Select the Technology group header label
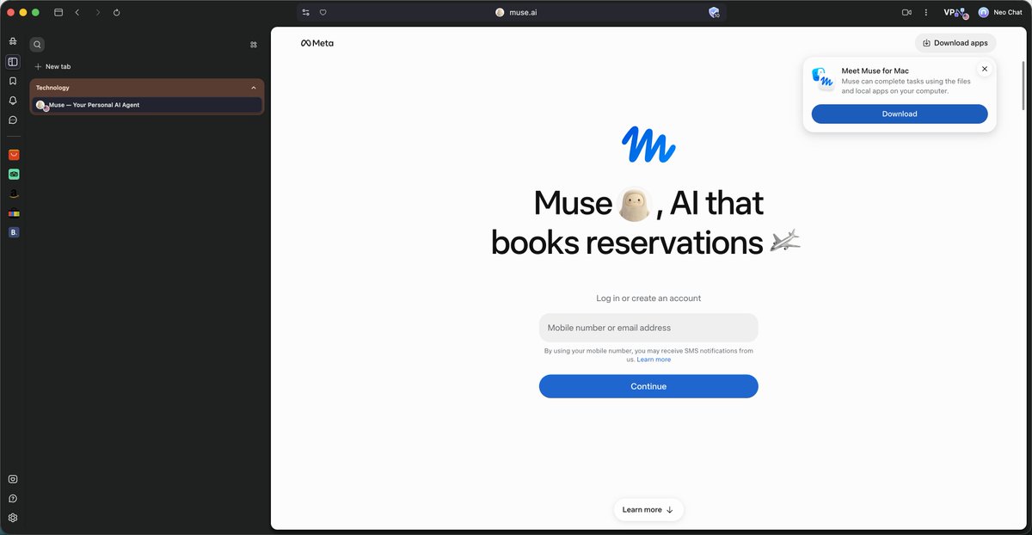Image resolution: width=1032 pixels, height=535 pixels. click(52, 88)
